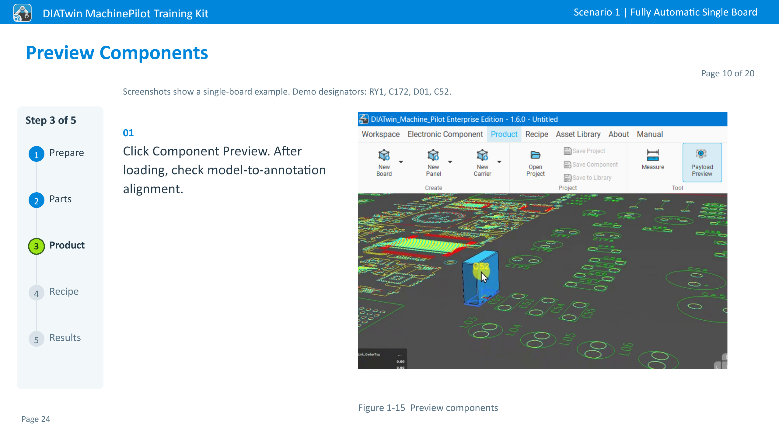Select the Measure tool

pyautogui.click(x=653, y=159)
